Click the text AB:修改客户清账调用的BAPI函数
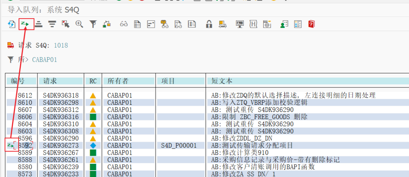This screenshot has width=409, height=177. pyautogui.click(x=263, y=166)
